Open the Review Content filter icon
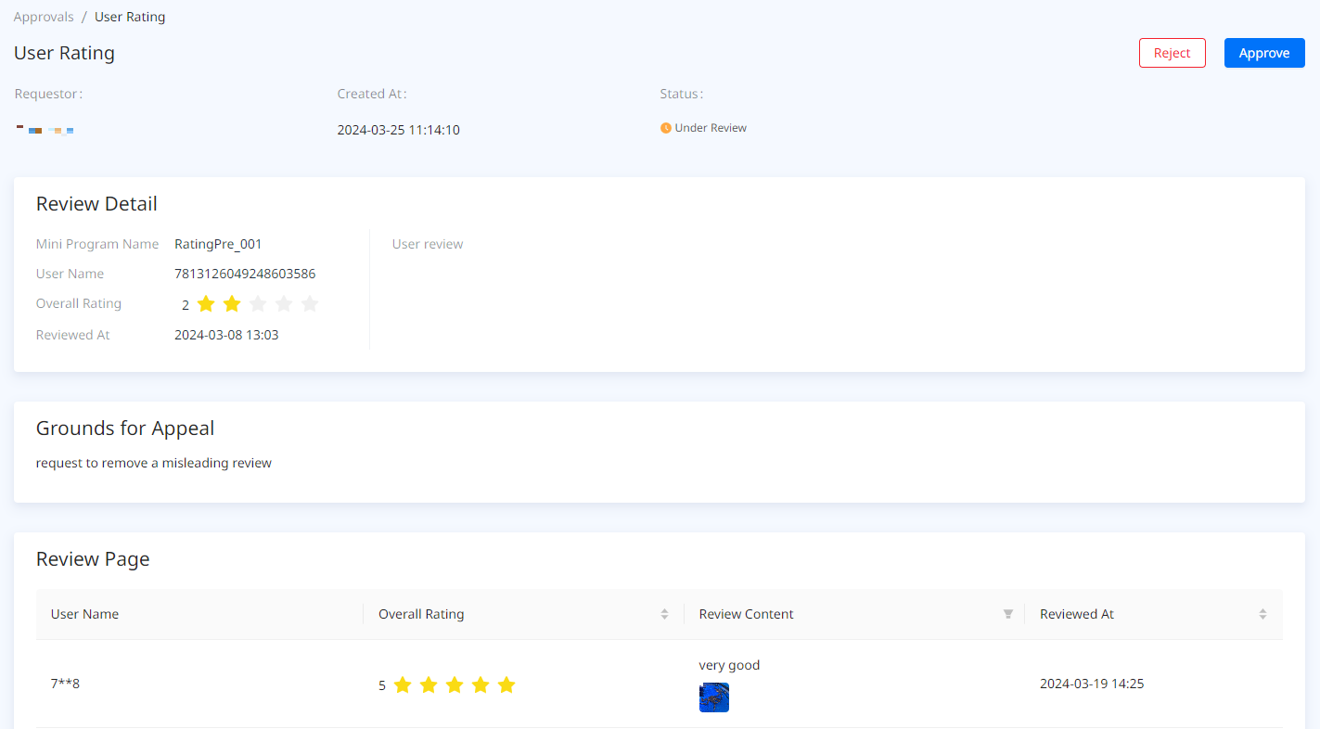Screen dimensions: 1320x729 click(x=1007, y=614)
